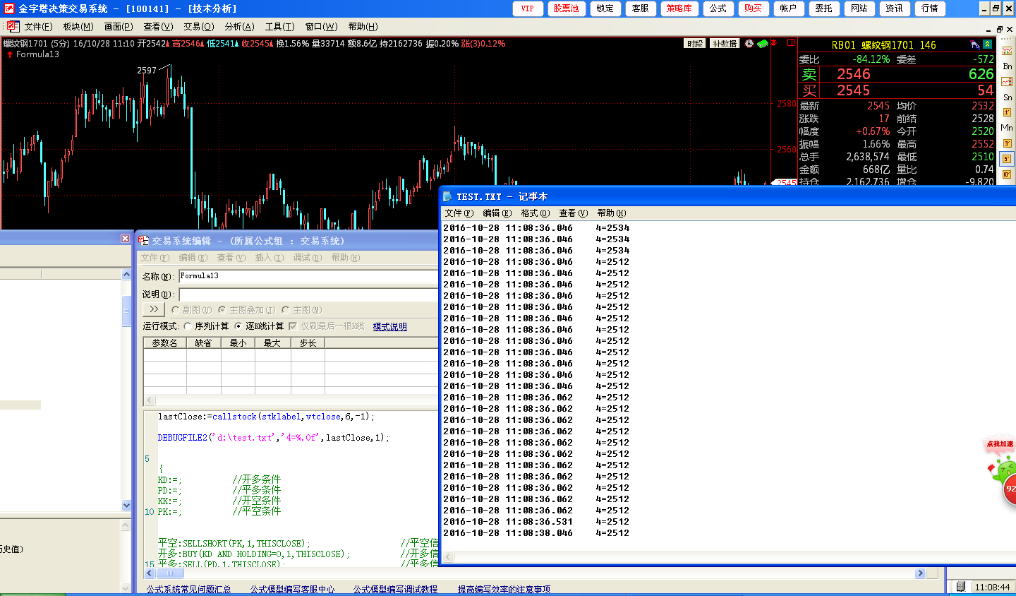Open the 公式系统常见问题汇总 link
Viewport: 1016px width, 596px height.
pos(188,589)
